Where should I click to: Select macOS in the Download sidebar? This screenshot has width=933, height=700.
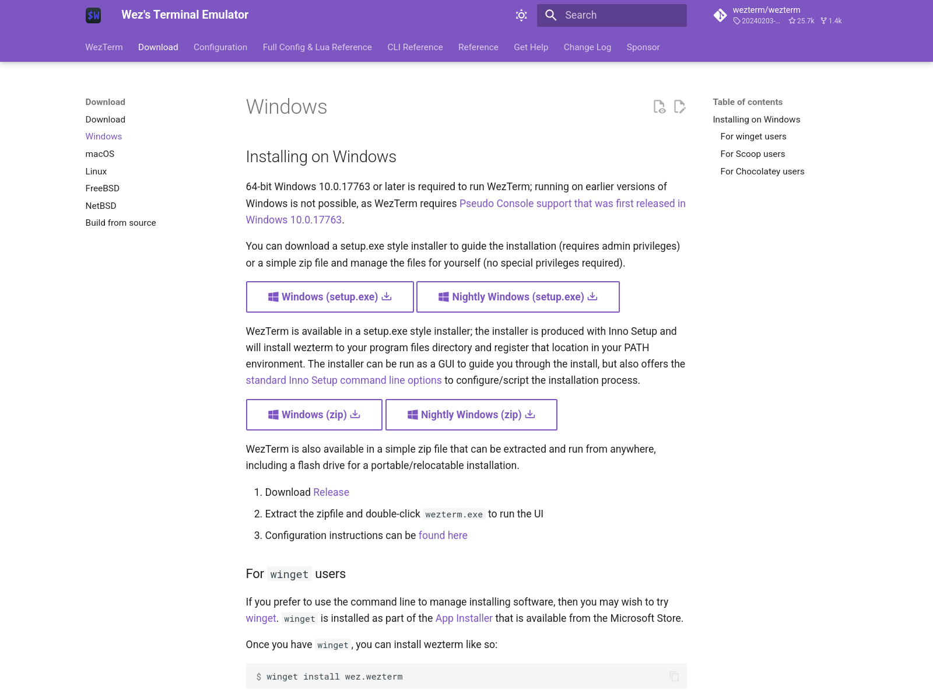click(100, 154)
